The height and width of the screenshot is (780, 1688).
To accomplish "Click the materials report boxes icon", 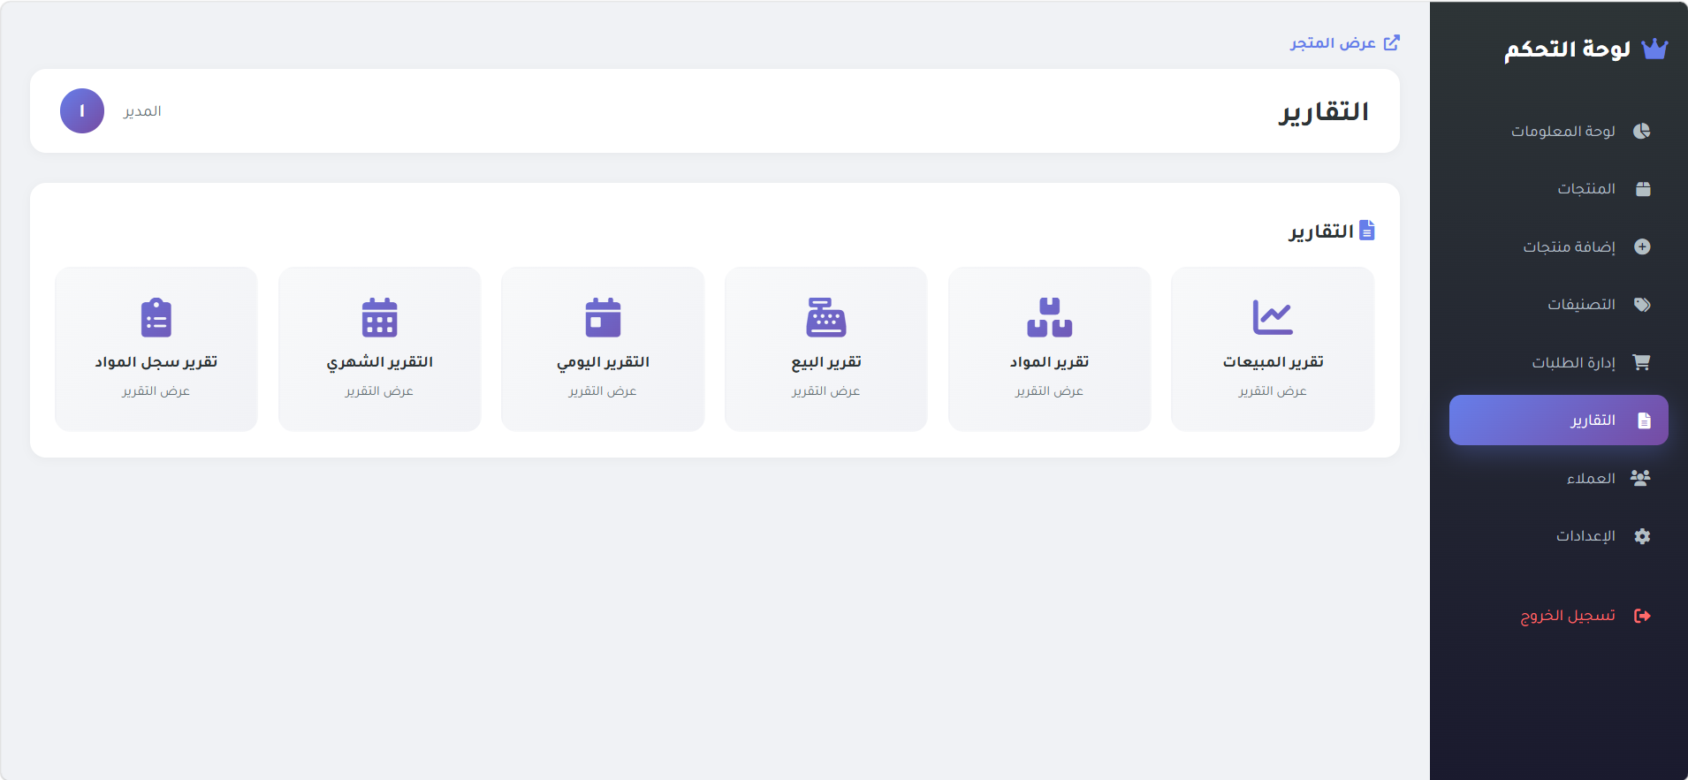I will click(1049, 317).
